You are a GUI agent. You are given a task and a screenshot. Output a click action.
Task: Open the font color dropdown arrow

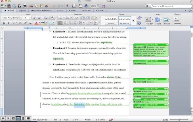click(40, 23)
